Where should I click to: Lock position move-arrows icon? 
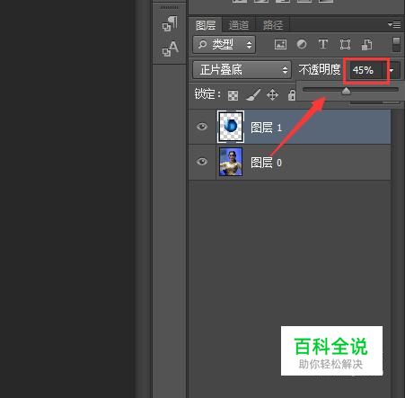point(272,95)
